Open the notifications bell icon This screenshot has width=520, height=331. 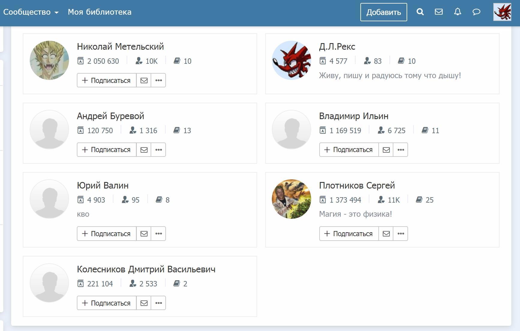(457, 12)
